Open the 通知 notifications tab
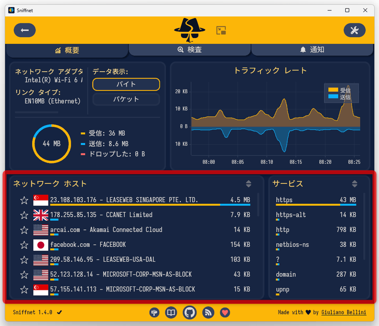 coord(312,50)
